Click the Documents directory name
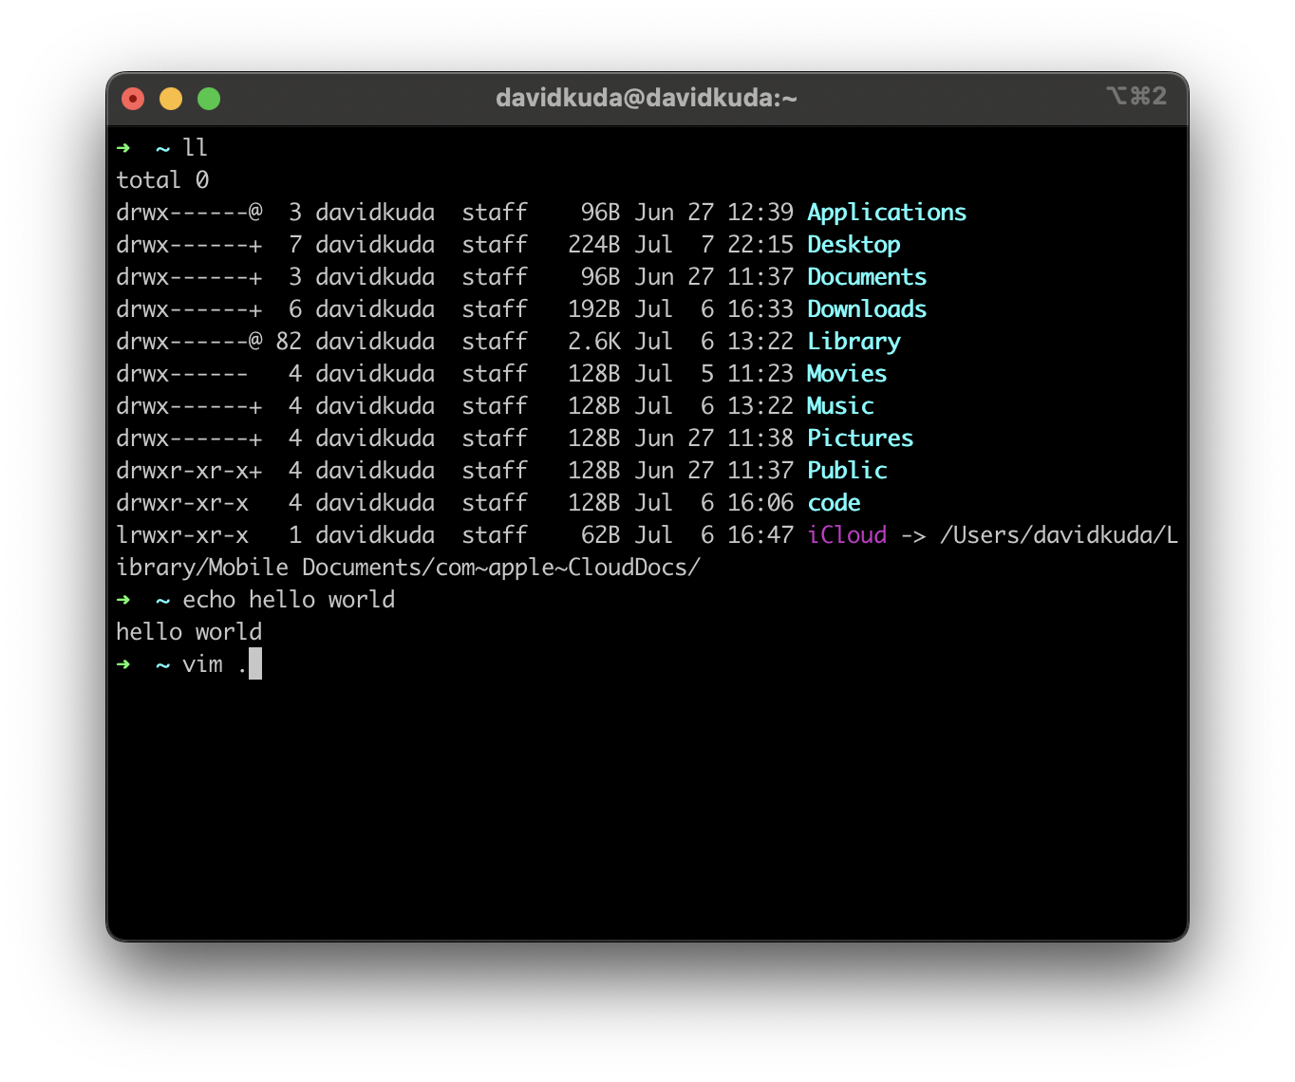 point(867,277)
